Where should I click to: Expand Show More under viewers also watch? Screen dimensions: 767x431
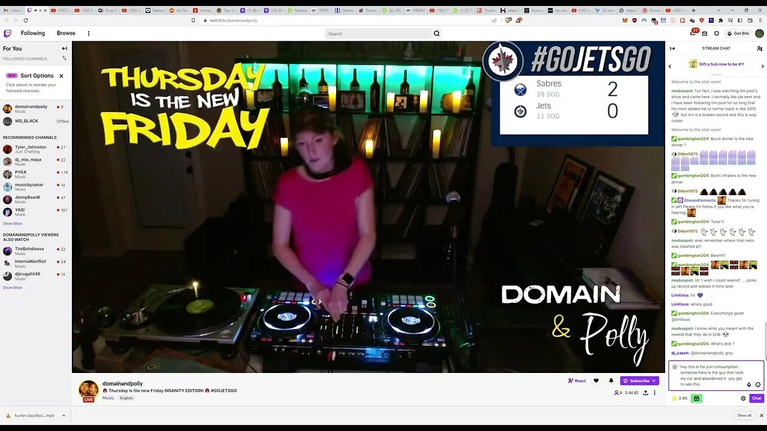pos(13,287)
